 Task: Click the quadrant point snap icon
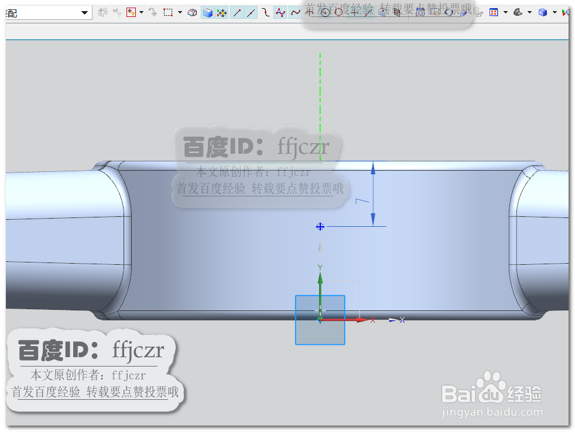[x=339, y=13]
